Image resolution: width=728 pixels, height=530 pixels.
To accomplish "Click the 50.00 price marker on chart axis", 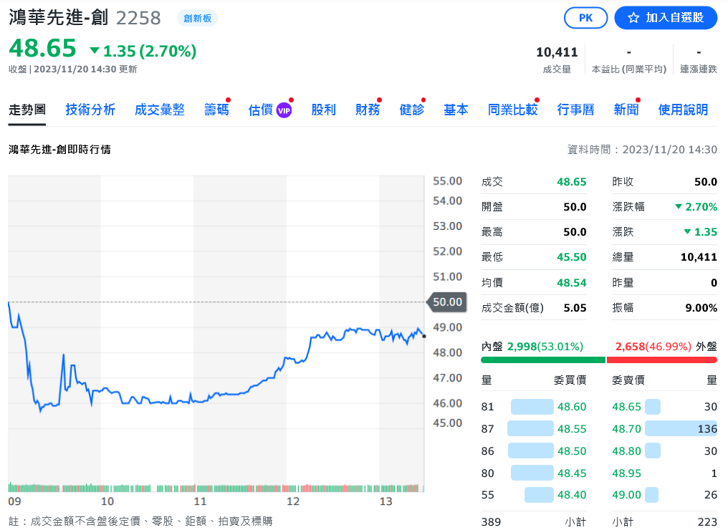I will pyautogui.click(x=447, y=302).
